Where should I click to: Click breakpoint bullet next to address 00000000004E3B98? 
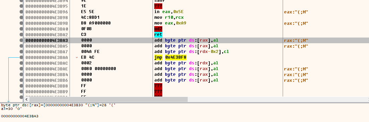click(21, 17)
